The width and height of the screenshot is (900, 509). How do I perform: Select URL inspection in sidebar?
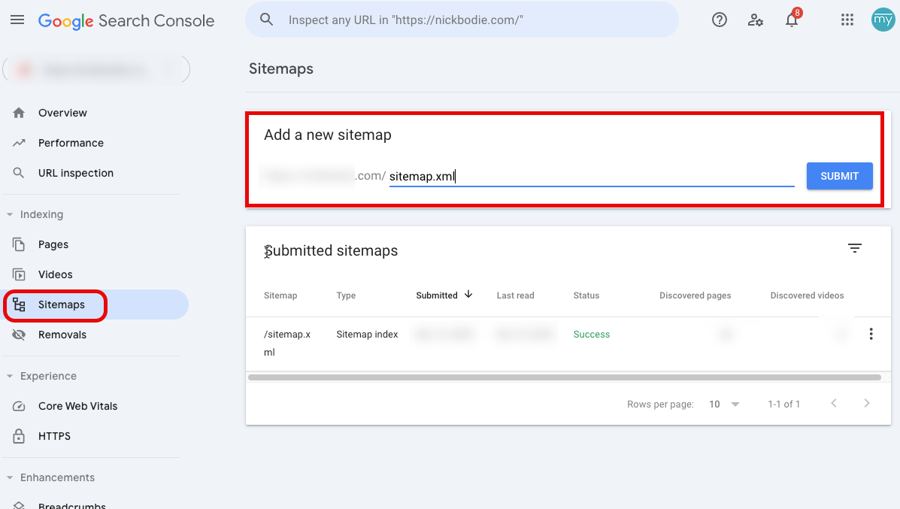click(76, 173)
